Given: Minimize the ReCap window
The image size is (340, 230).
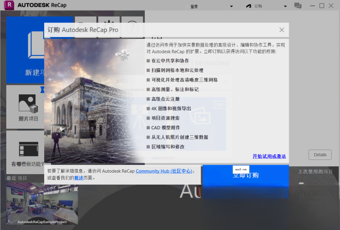Looking at the screenshot, I should click(x=312, y=6).
